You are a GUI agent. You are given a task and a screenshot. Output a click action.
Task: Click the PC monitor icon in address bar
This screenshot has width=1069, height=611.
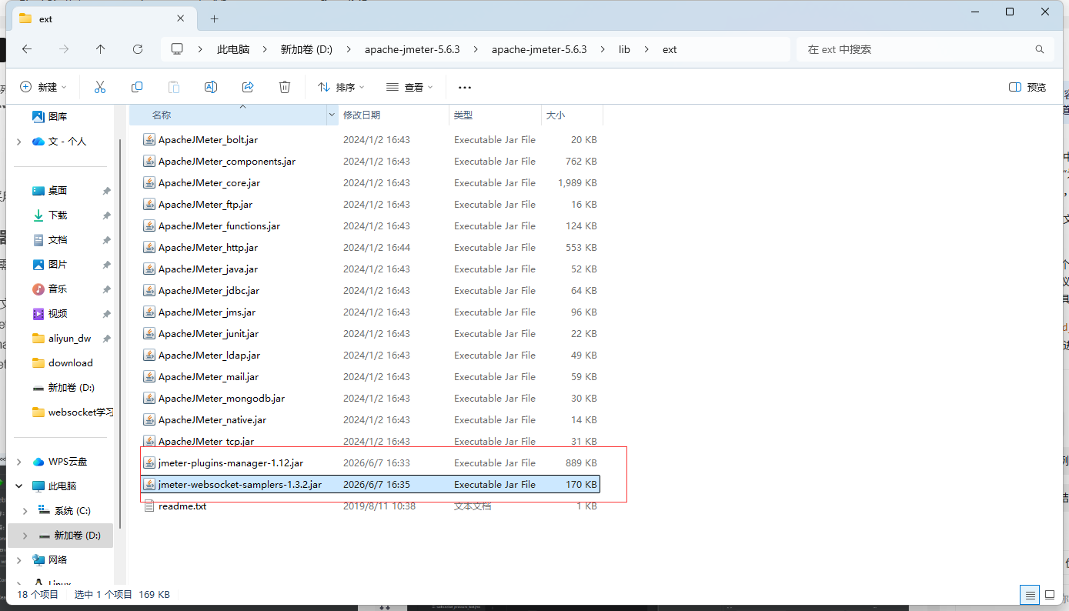(178, 49)
